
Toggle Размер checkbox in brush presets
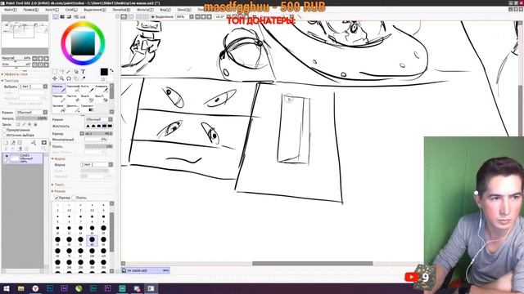tap(56, 198)
